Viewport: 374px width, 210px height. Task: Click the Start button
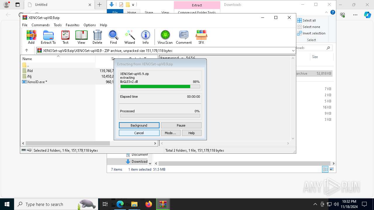[7, 204]
